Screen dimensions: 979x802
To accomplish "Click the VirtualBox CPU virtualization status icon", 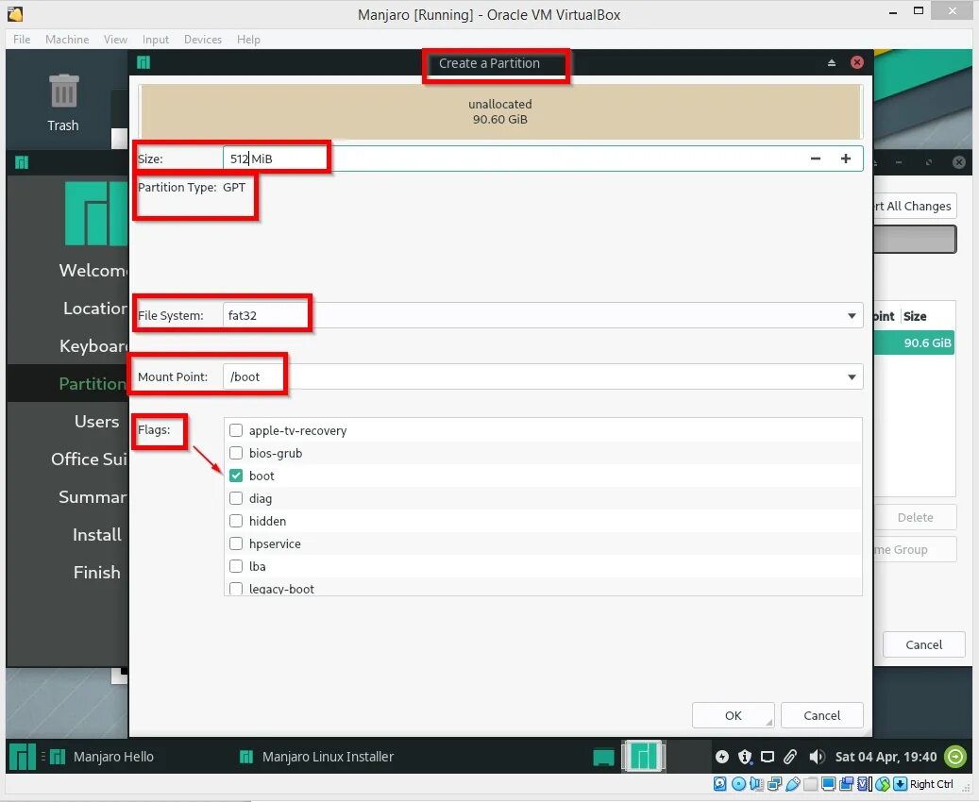I will (865, 784).
